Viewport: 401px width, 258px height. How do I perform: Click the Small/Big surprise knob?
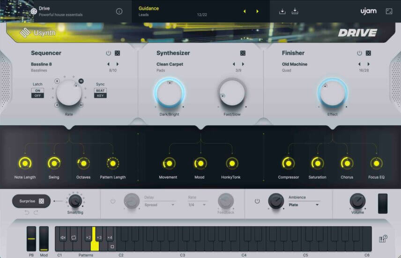(75, 201)
